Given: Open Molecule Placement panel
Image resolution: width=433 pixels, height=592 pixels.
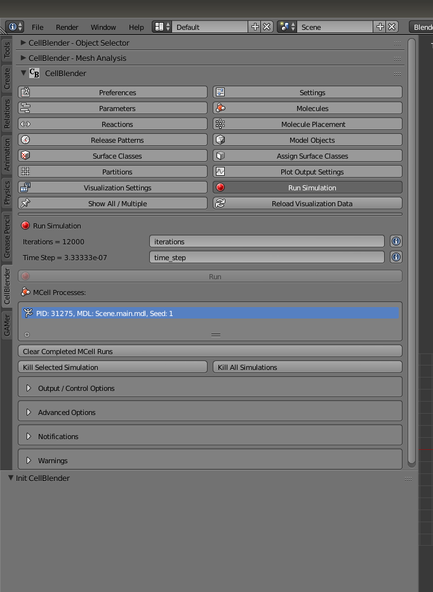Looking at the screenshot, I should (307, 124).
